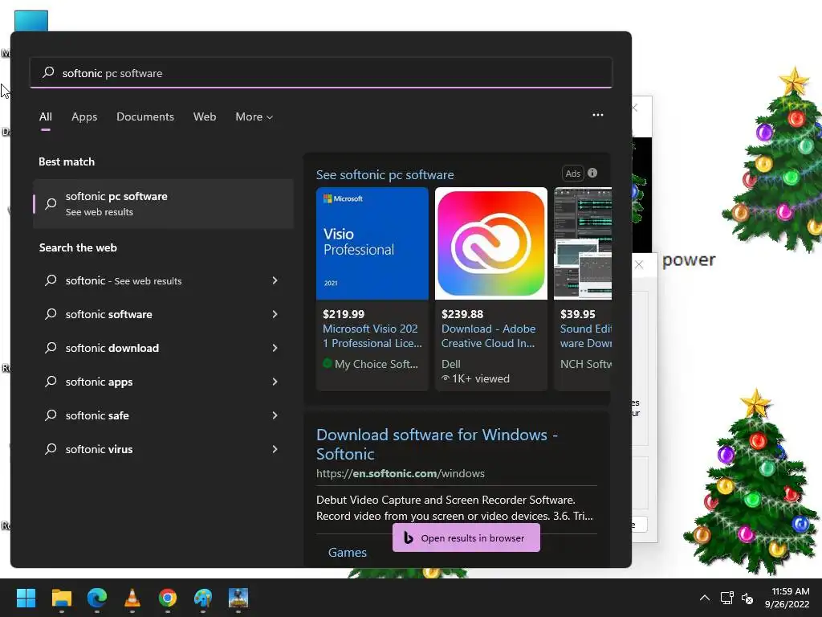
Task: Switch to the Web search tab
Action: click(205, 117)
